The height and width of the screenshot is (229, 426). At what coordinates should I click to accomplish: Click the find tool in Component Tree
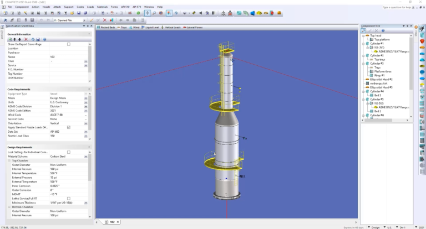point(363,30)
